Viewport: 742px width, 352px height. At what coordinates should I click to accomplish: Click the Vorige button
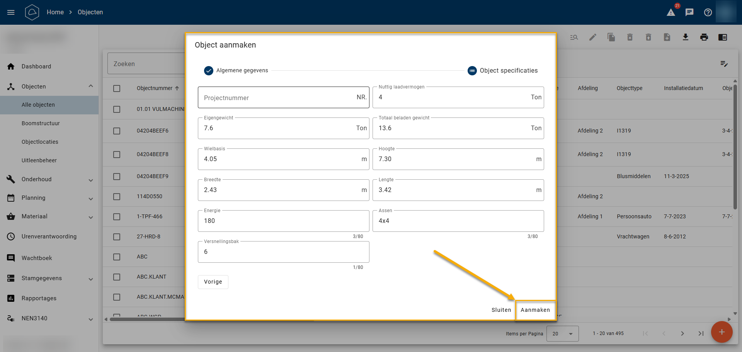click(213, 282)
